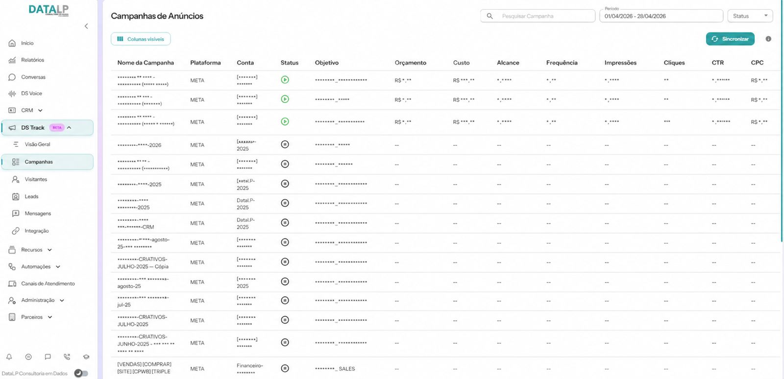Open the Período date range field
The height and width of the screenshot is (379, 784).
[x=661, y=16]
